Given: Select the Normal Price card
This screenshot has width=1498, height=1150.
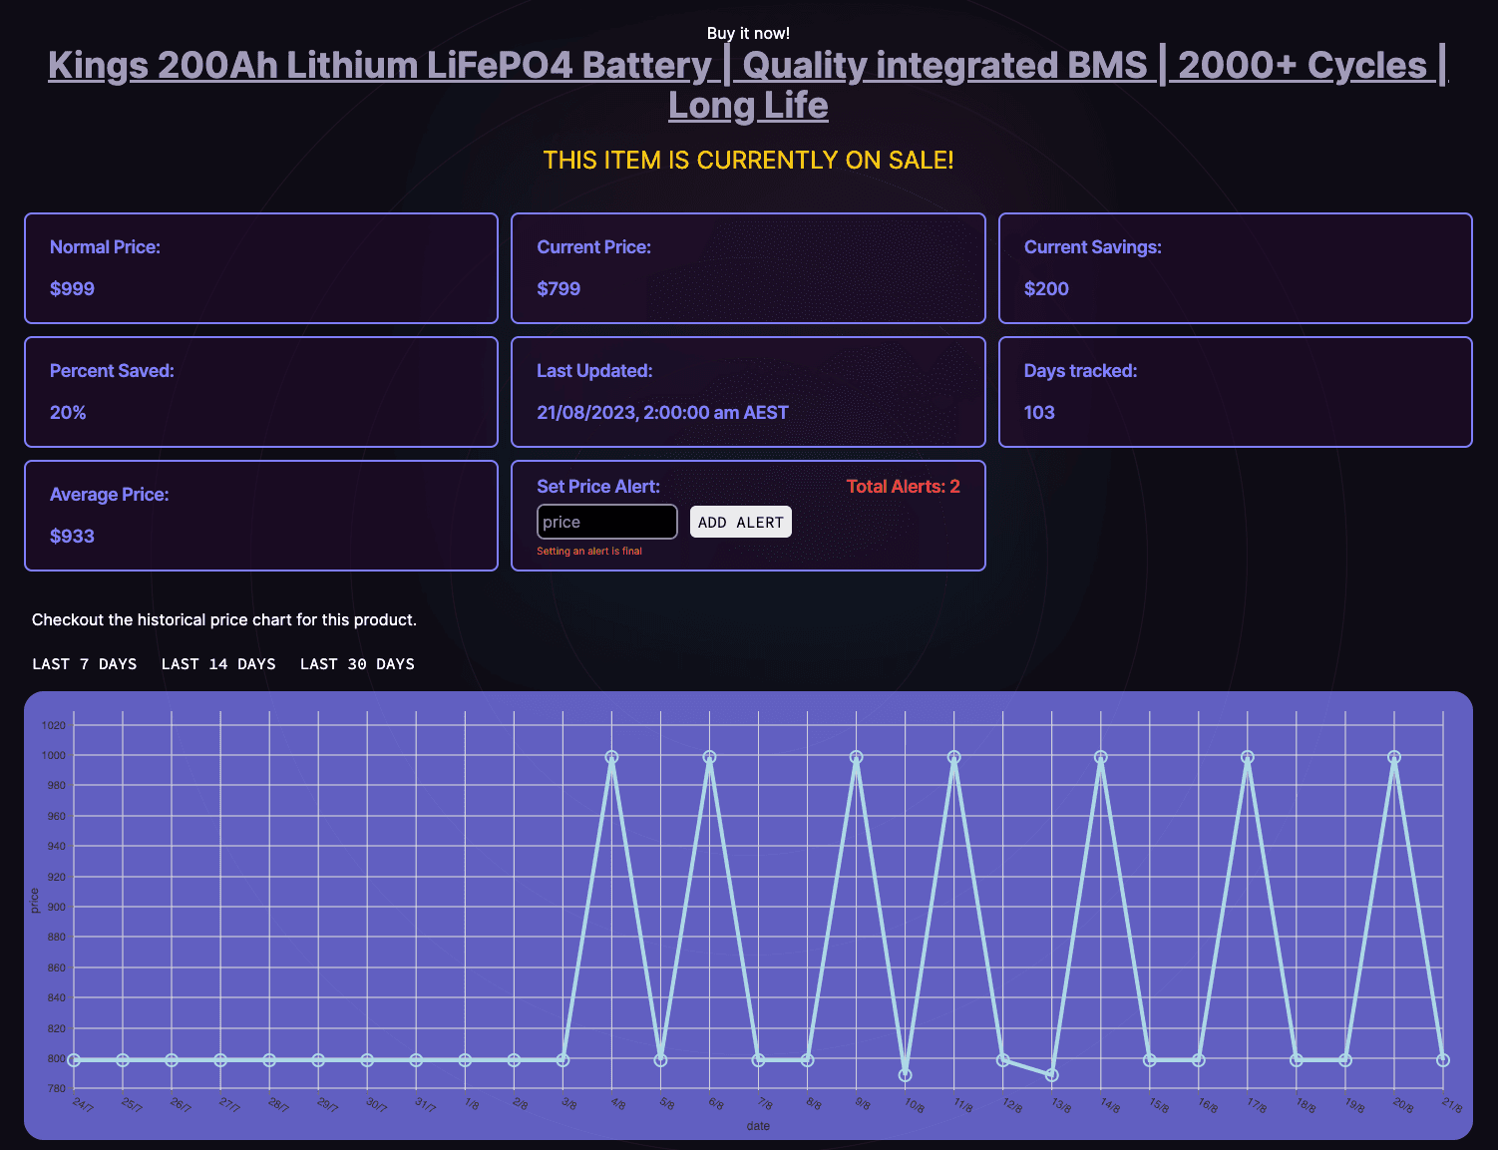Looking at the screenshot, I should coord(260,268).
